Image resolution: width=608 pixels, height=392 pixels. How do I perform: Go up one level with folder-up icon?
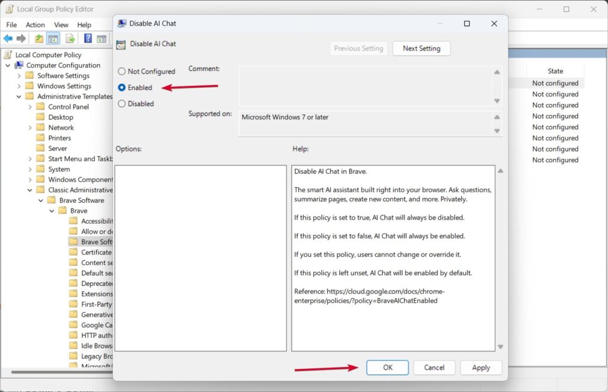click(39, 39)
